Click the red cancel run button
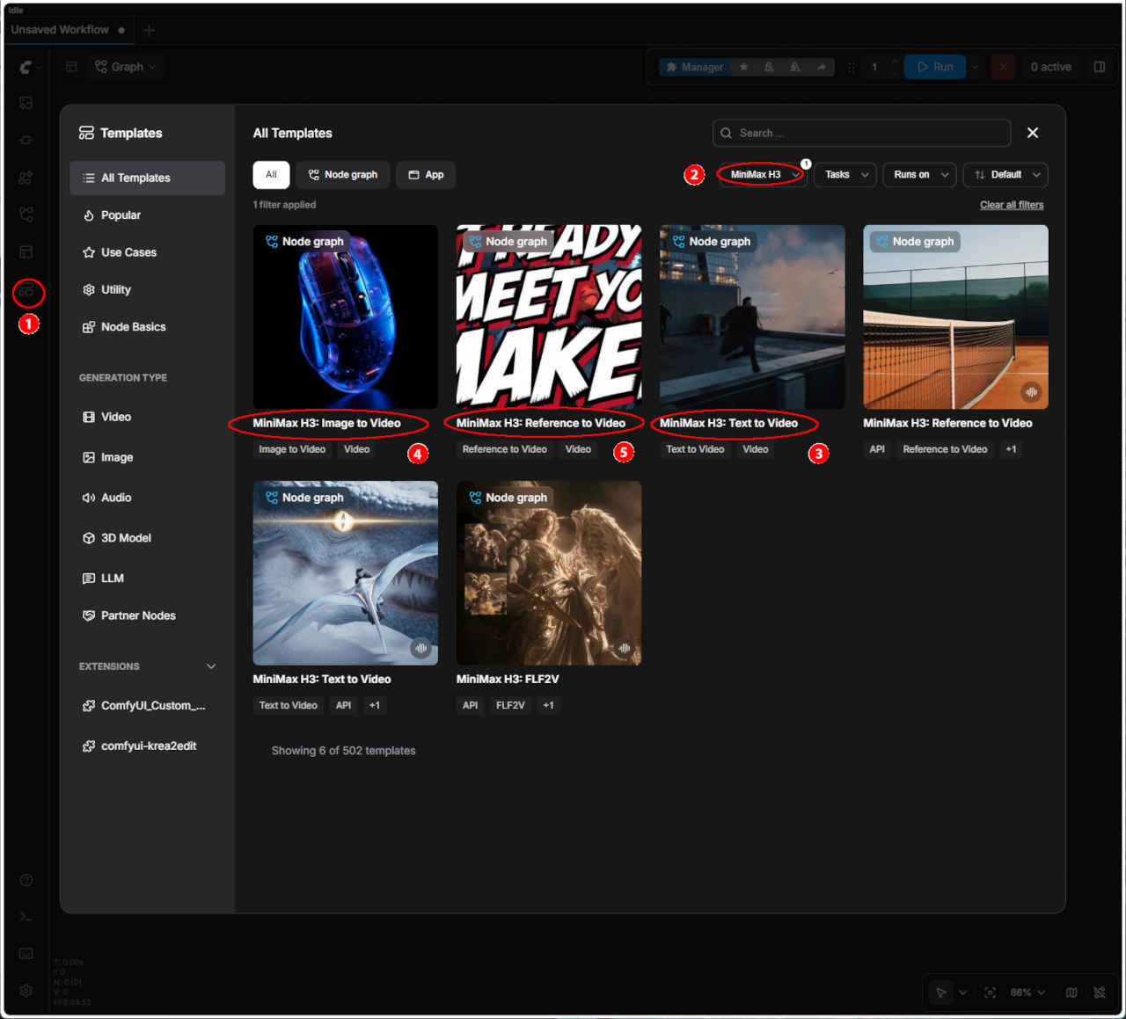Viewport: 1126px width, 1019px height. point(1003,67)
